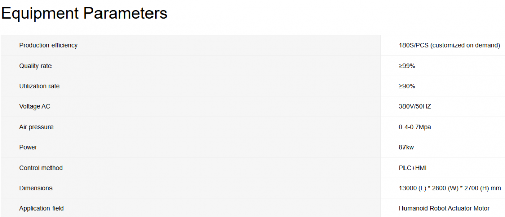Click the '≥99%' quality rate value
Image resolution: width=505 pixels, height=217 pixels.
pyautogui.click(x=407, y=66)
